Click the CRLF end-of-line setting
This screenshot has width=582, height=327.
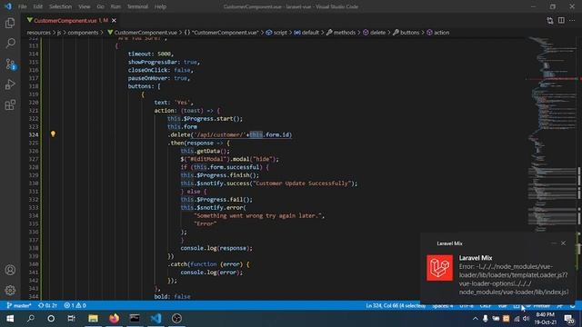[486, 305]
